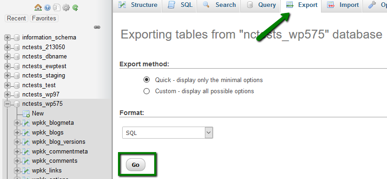
Task: Click the New table icon under nctests_wp575
Action: tap(26, 114)
